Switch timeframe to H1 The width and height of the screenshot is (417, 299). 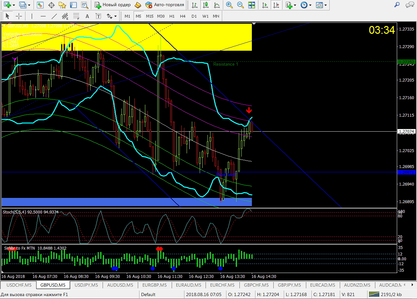point(172,16)
